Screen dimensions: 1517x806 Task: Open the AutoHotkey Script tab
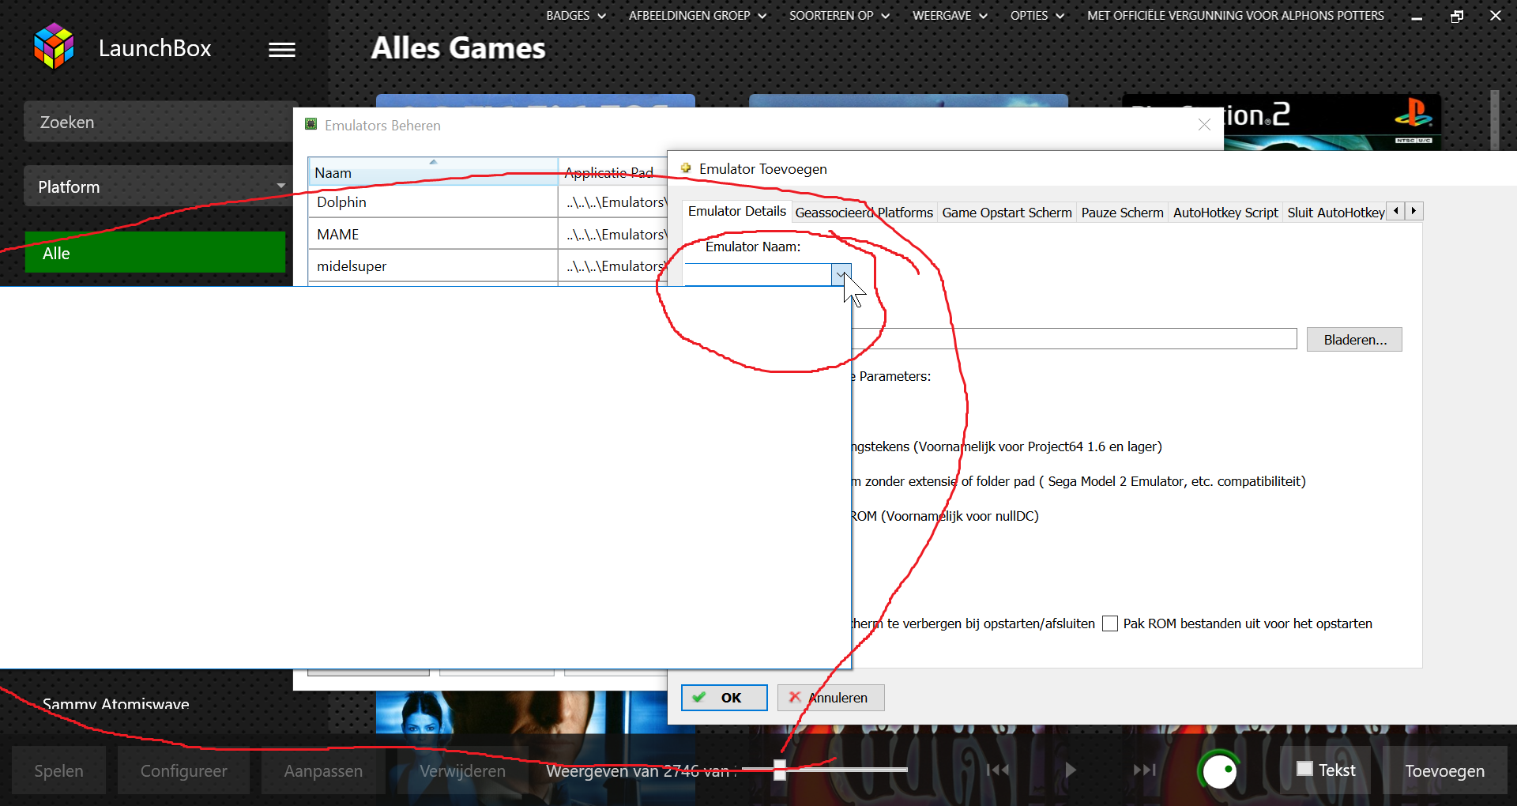(x=1225, y=213)
